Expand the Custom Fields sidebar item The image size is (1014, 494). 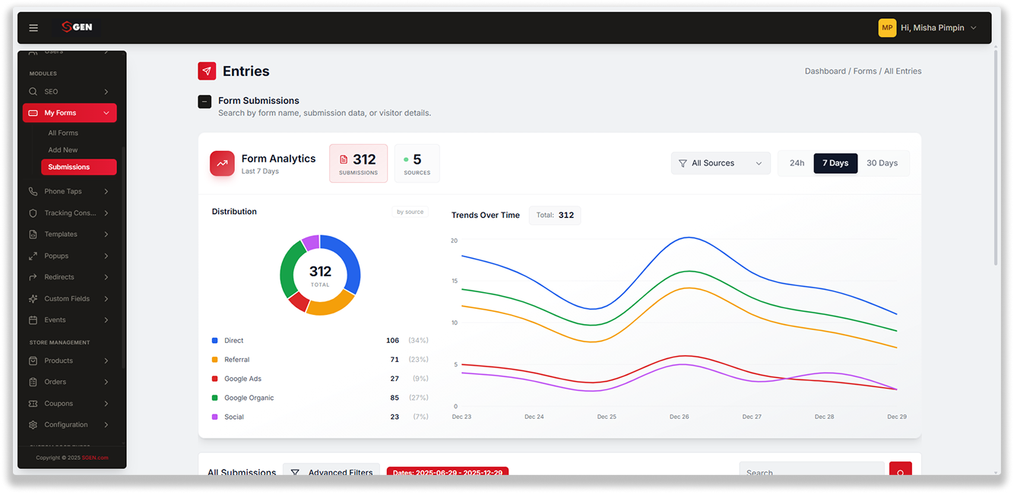69,299
